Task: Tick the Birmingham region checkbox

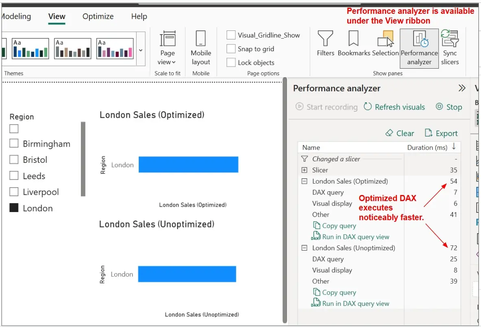Action: pyautogui.click(x=14, y=143)
